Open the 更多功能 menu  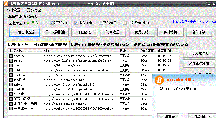click(x=34, y=10)
